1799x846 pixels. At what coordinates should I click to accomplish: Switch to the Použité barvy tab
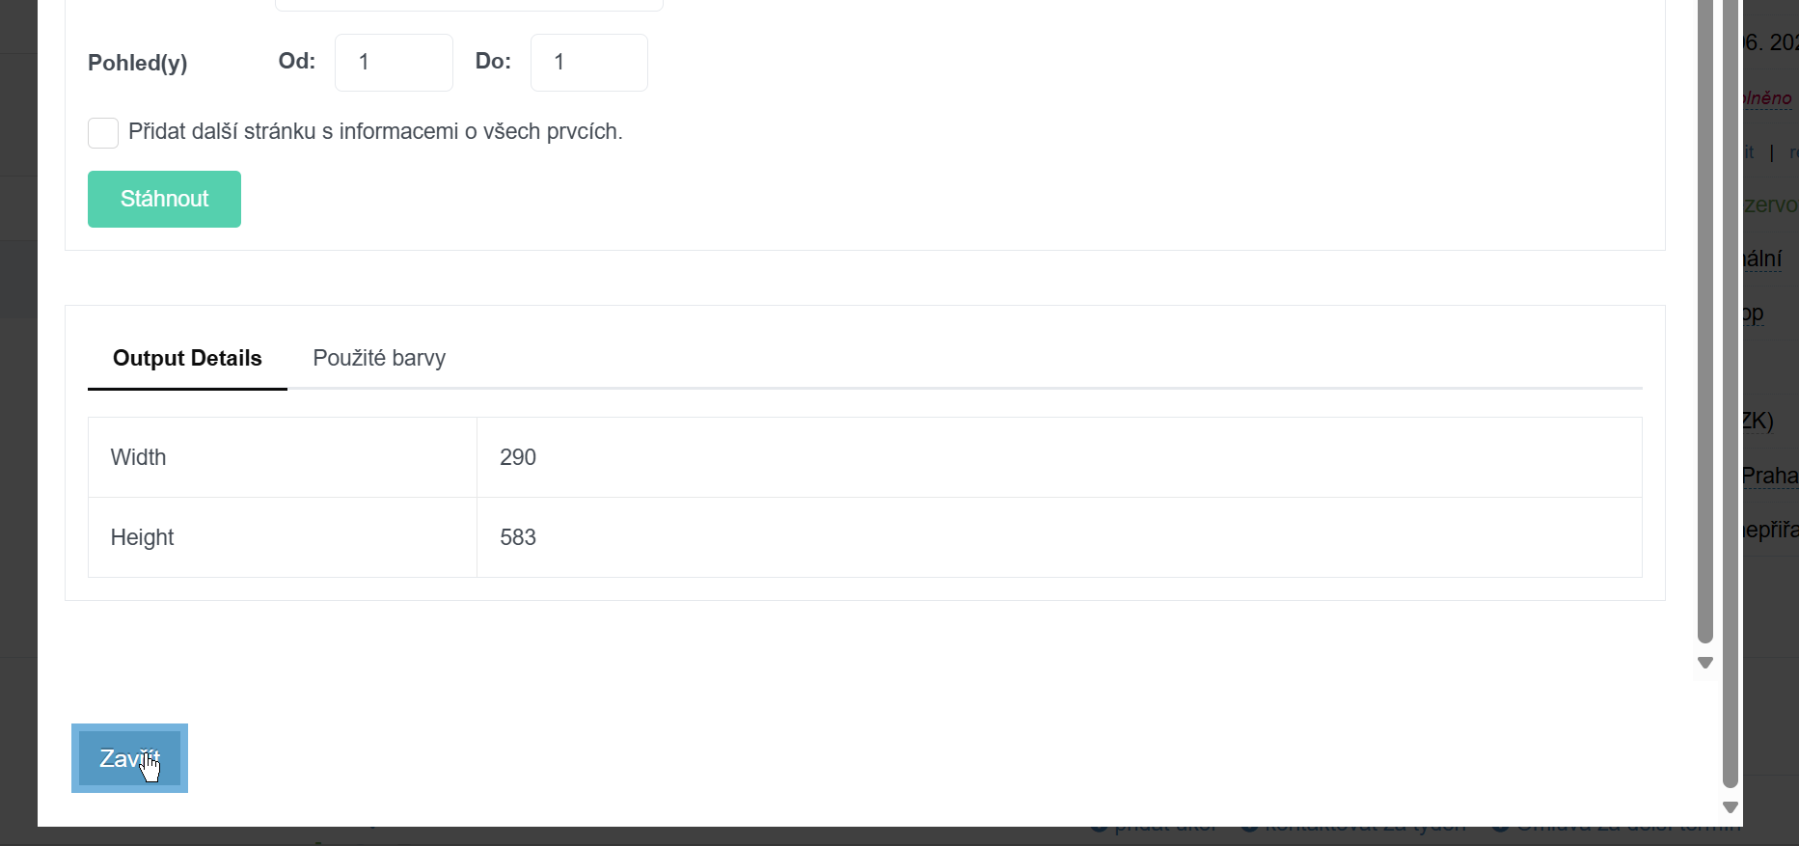click(x=379, y=358)
